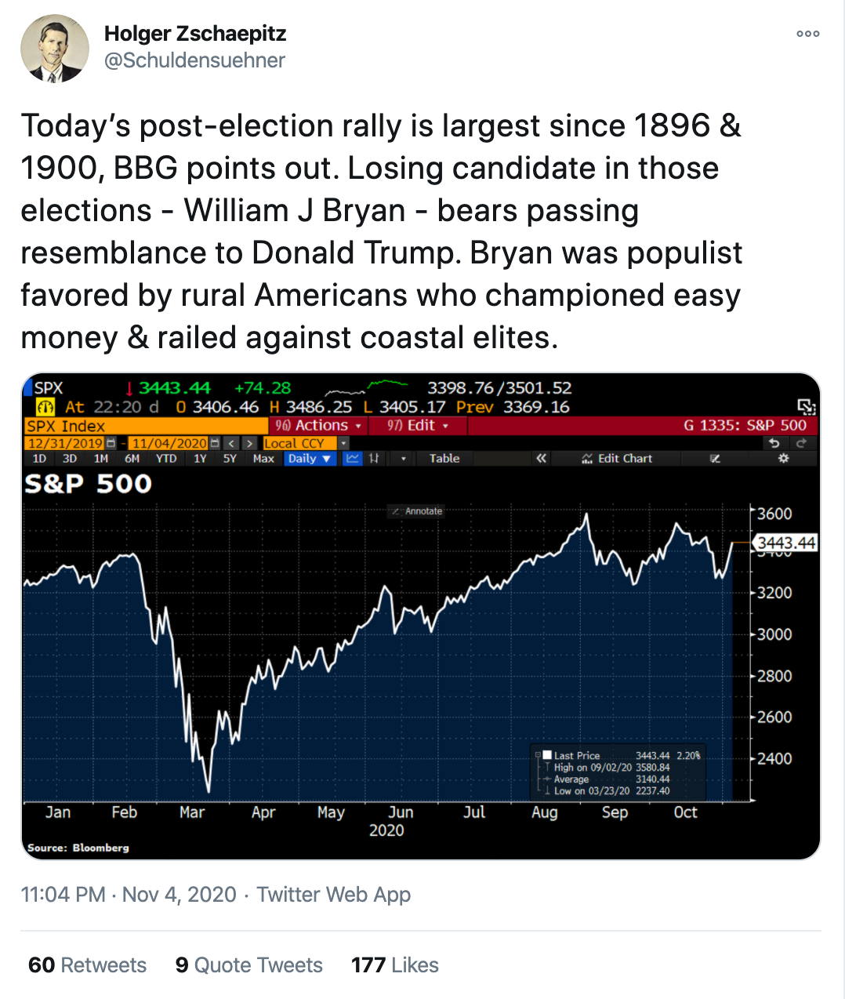
Task: Open the Daily periodicity dropdown
Action: click(x=309, y=459)
